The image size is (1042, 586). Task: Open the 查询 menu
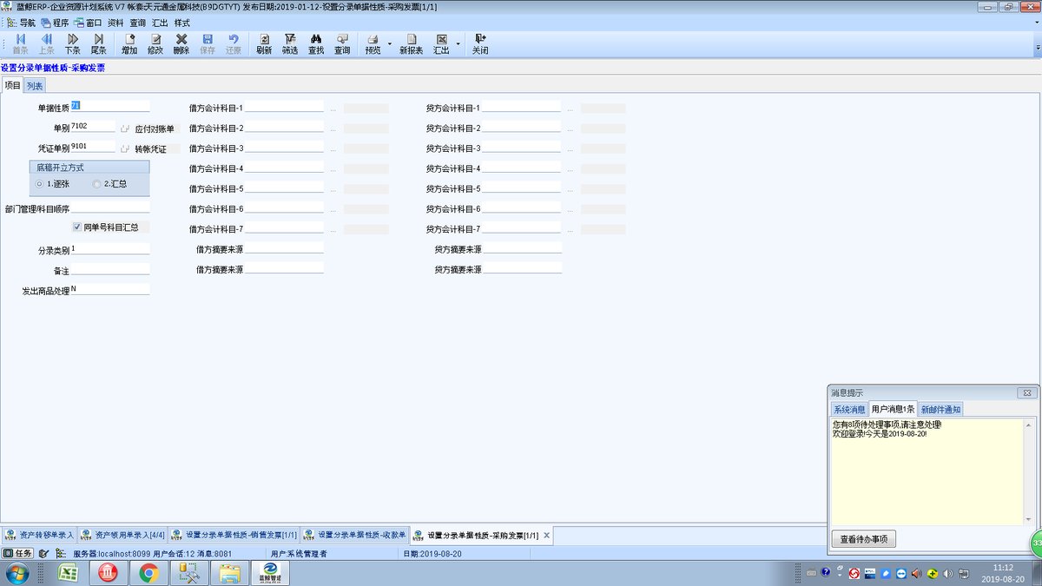tap(137, 23)
